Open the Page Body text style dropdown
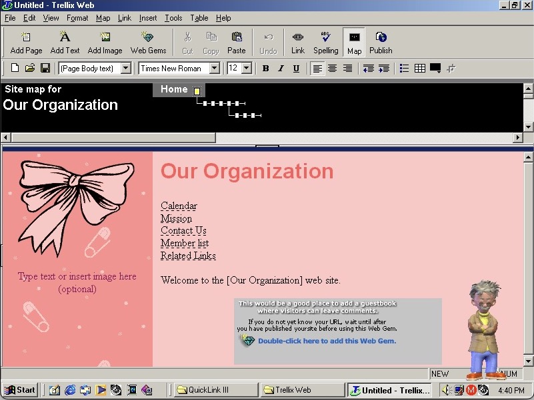 [125, 69]
